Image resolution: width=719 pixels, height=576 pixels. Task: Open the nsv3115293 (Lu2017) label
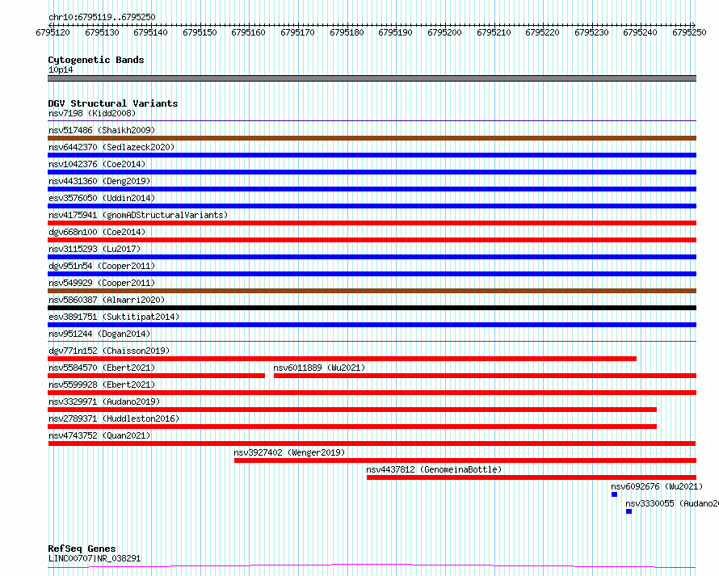tap(95, 249)
